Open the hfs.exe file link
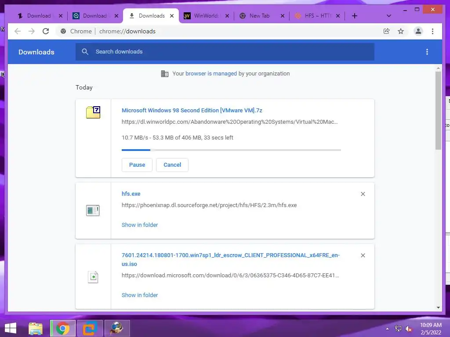Image resolution: width=450 pixels, height=337 pixels. pos(131,194)
